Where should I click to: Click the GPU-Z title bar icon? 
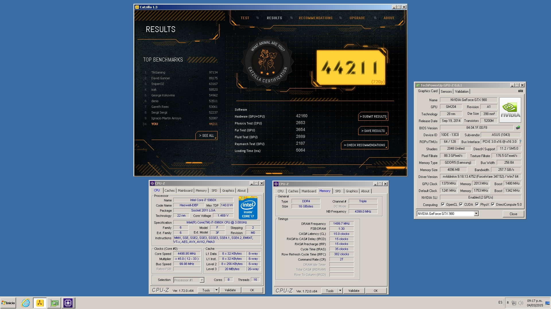[418, 85]
